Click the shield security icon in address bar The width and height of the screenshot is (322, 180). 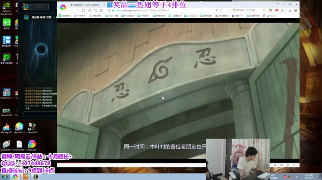(109, 10)
